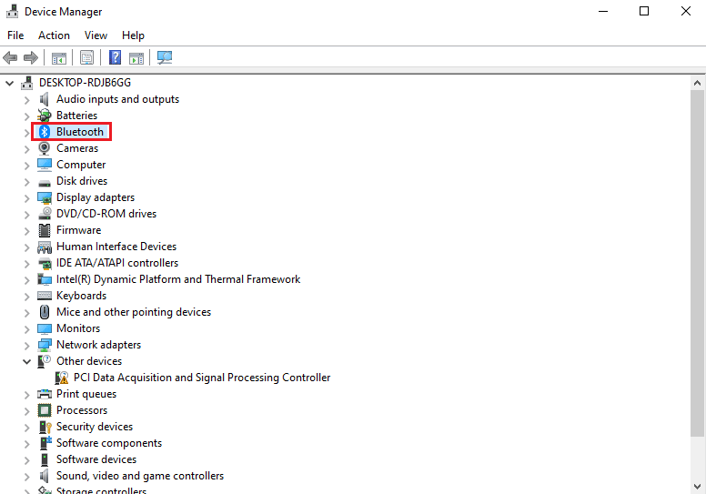Maximize the Device Manager window
This screenshot has width=706, height=494.
(644, 11)
